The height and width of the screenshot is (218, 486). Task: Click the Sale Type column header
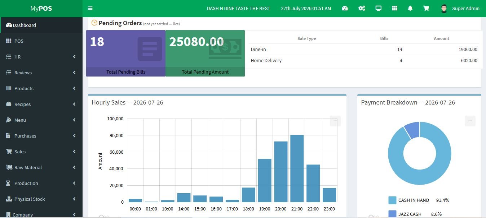306,38
